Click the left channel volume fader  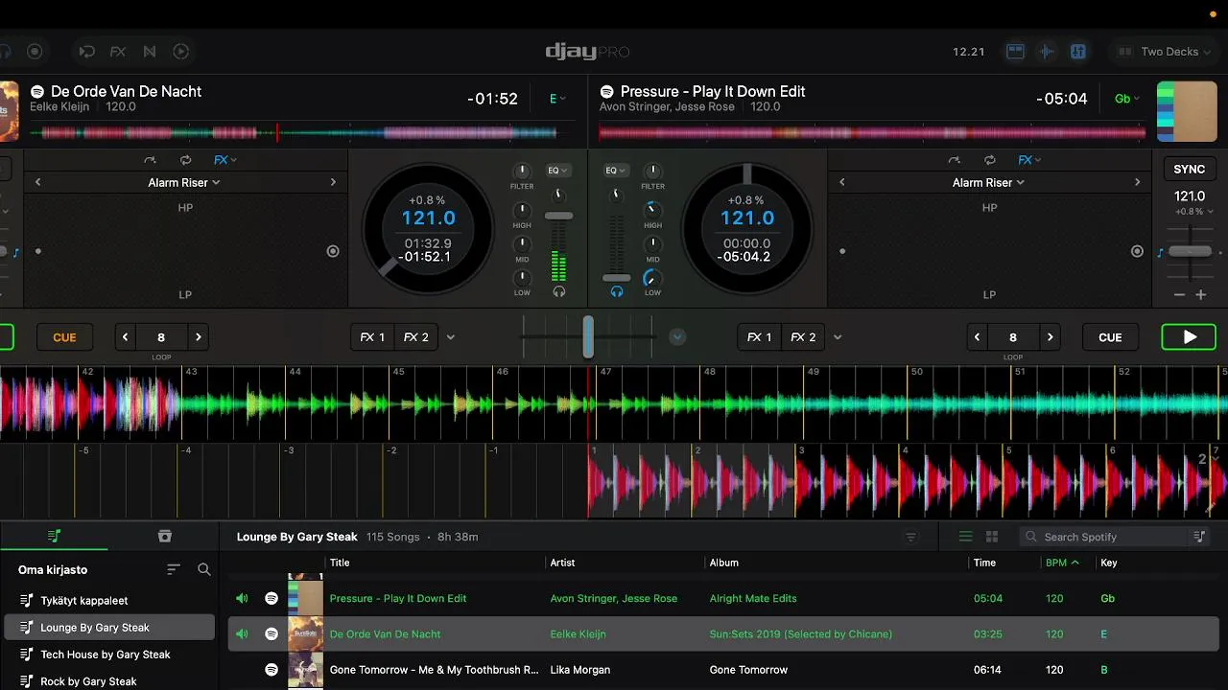click(558, 216)
